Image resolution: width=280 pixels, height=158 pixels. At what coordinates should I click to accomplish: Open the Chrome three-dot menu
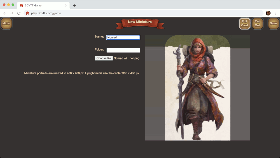[275, 13]
